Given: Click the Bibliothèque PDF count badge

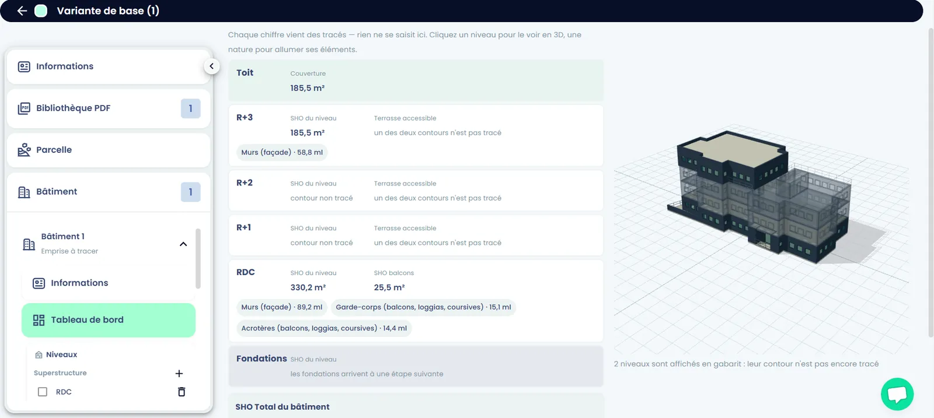Looking at the screenshot, I should coord(190,108).
